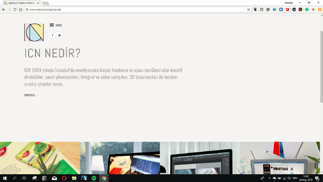Bookmark this page with the star
This screenshot has width=323, height=182.
(248, 9)
